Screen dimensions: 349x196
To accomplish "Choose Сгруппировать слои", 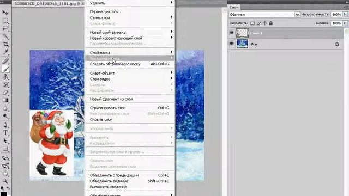I will pyautogui.click(x=130, y=108).
